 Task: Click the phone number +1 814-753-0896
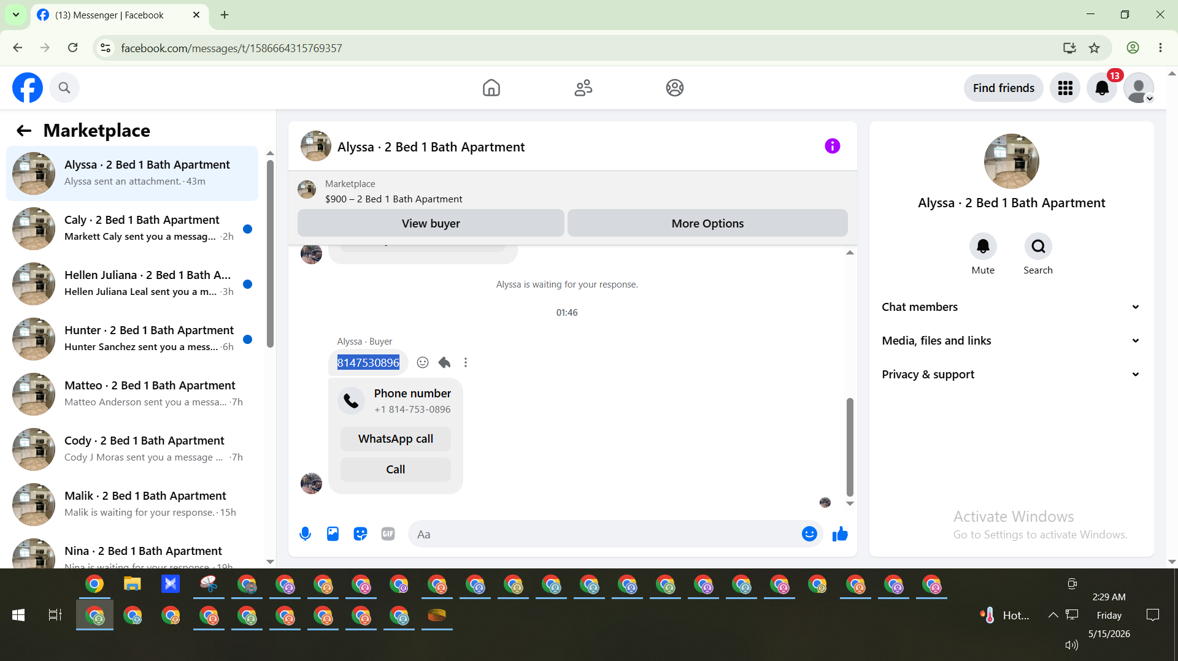coord(412,410)
